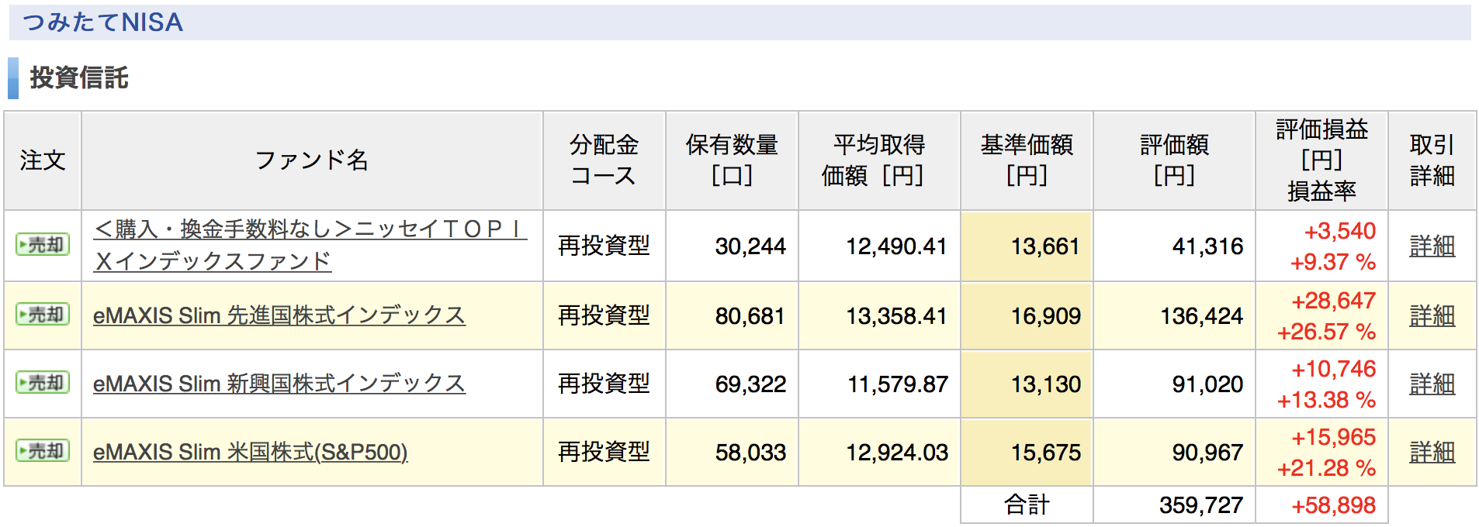Click the total valuation 359,727
The image size is (1479, 527).
[1201, 505]
